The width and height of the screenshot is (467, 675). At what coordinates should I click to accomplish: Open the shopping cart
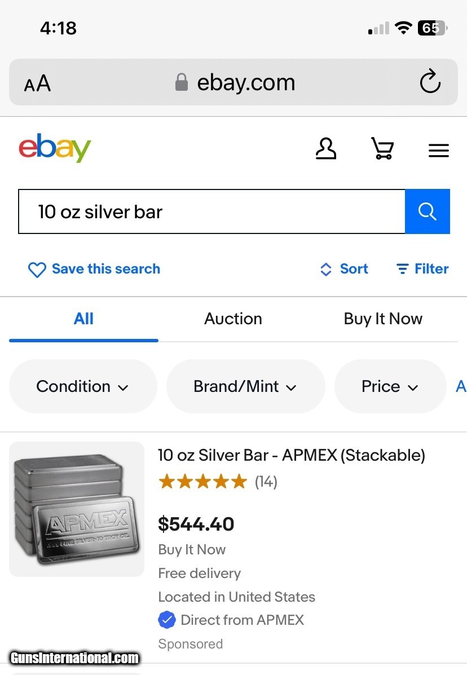(382, 149)
